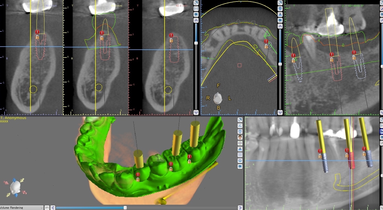
Task: Click the orientation crosshair icon in 3D toolbar
Action: coord(240,143)
